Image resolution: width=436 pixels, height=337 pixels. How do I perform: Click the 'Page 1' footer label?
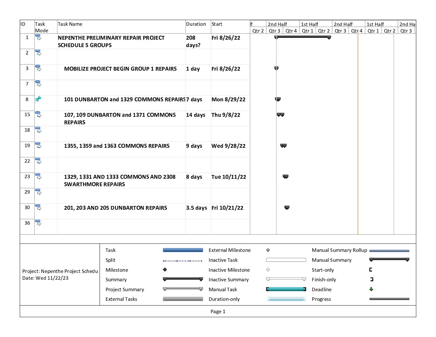coord(218,311)
